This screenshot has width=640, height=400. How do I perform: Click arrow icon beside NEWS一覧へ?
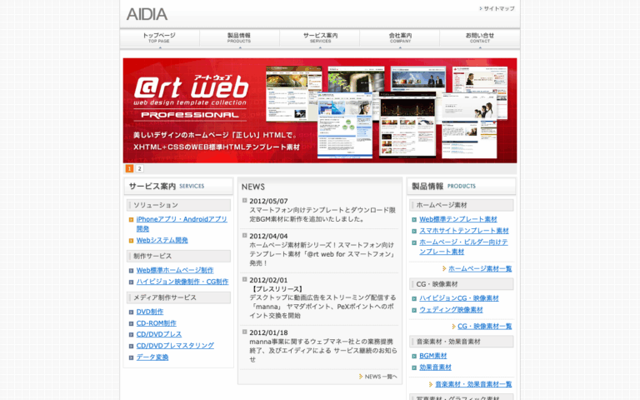361,377
